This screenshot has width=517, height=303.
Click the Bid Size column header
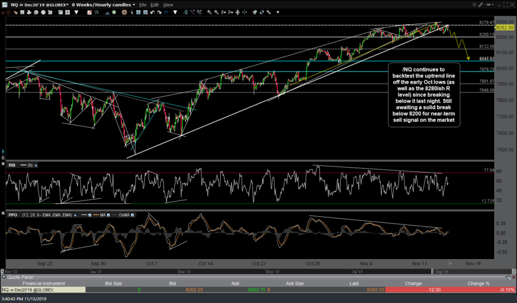[x=113, y=283]
